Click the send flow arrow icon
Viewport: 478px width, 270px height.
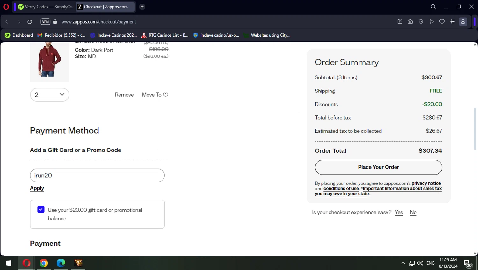coord(431,22)
